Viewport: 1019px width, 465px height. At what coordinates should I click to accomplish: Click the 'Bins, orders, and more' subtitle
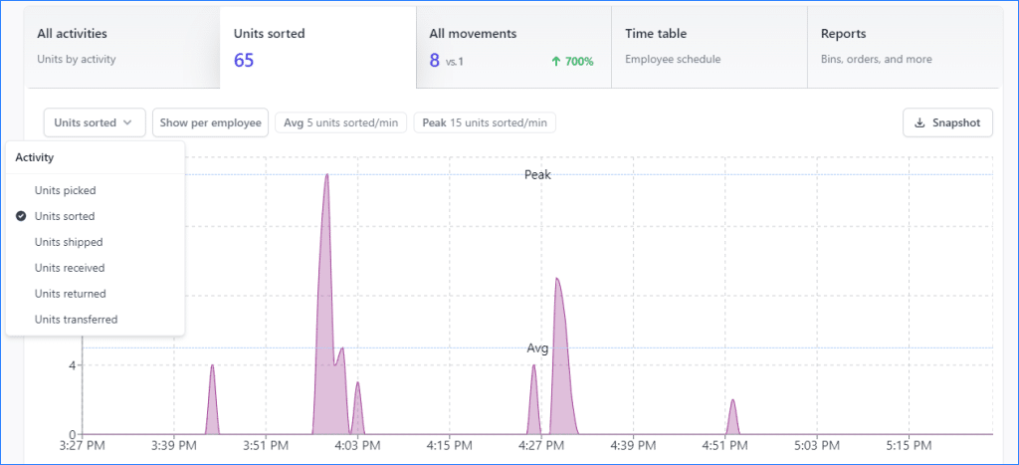(876, 59)
